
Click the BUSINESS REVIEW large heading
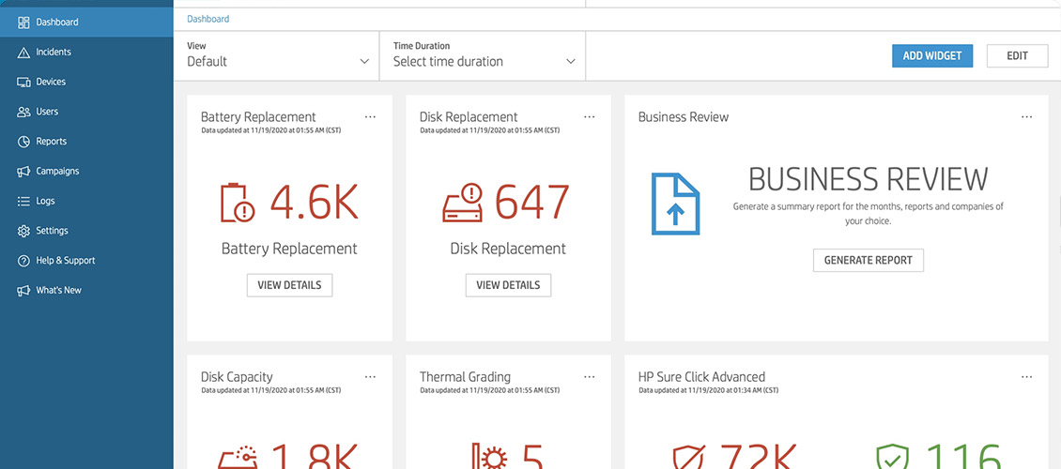click(x=869, y=179)
